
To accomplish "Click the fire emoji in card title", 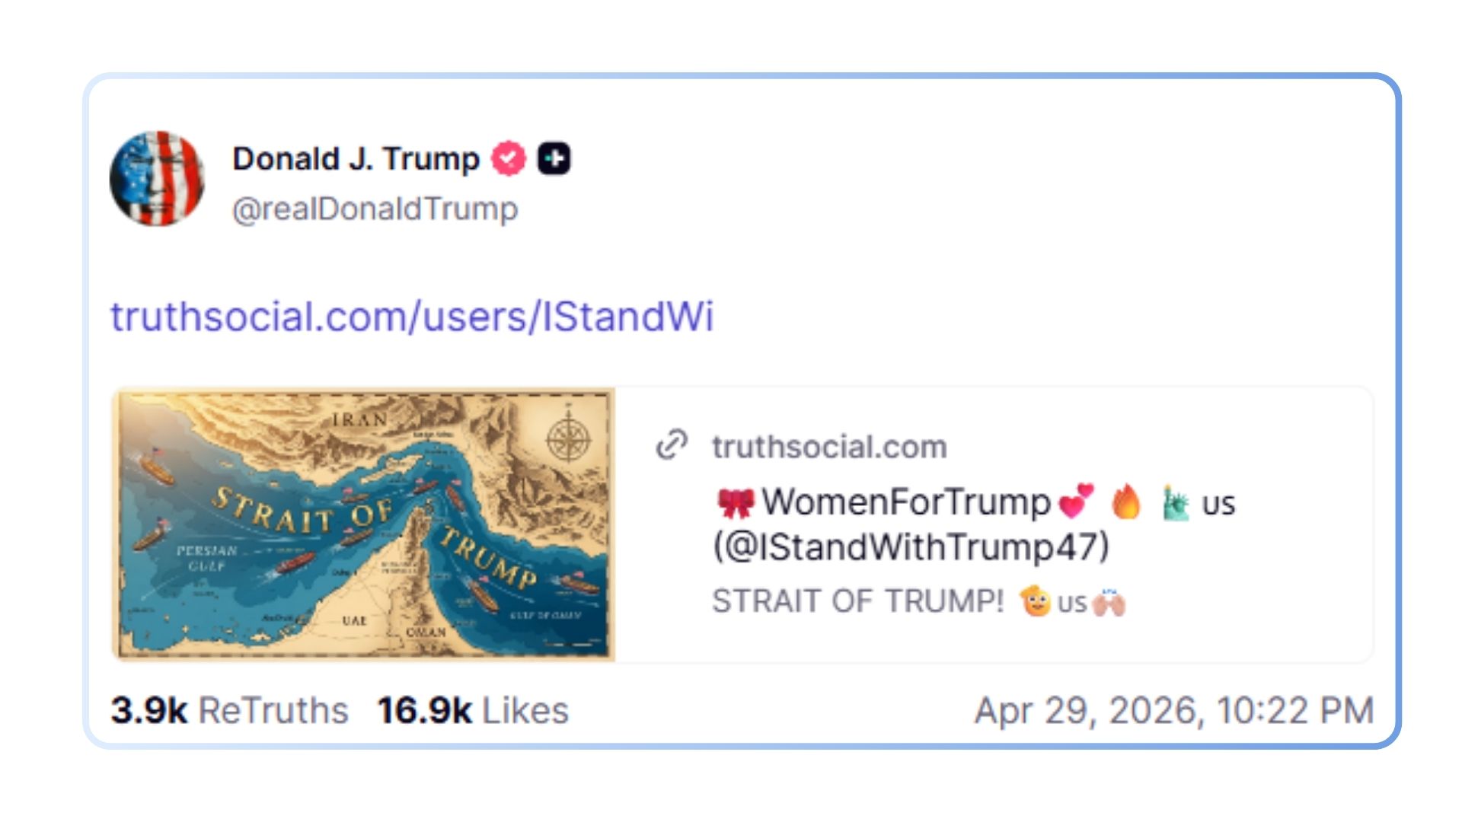I will [1126, 502].
